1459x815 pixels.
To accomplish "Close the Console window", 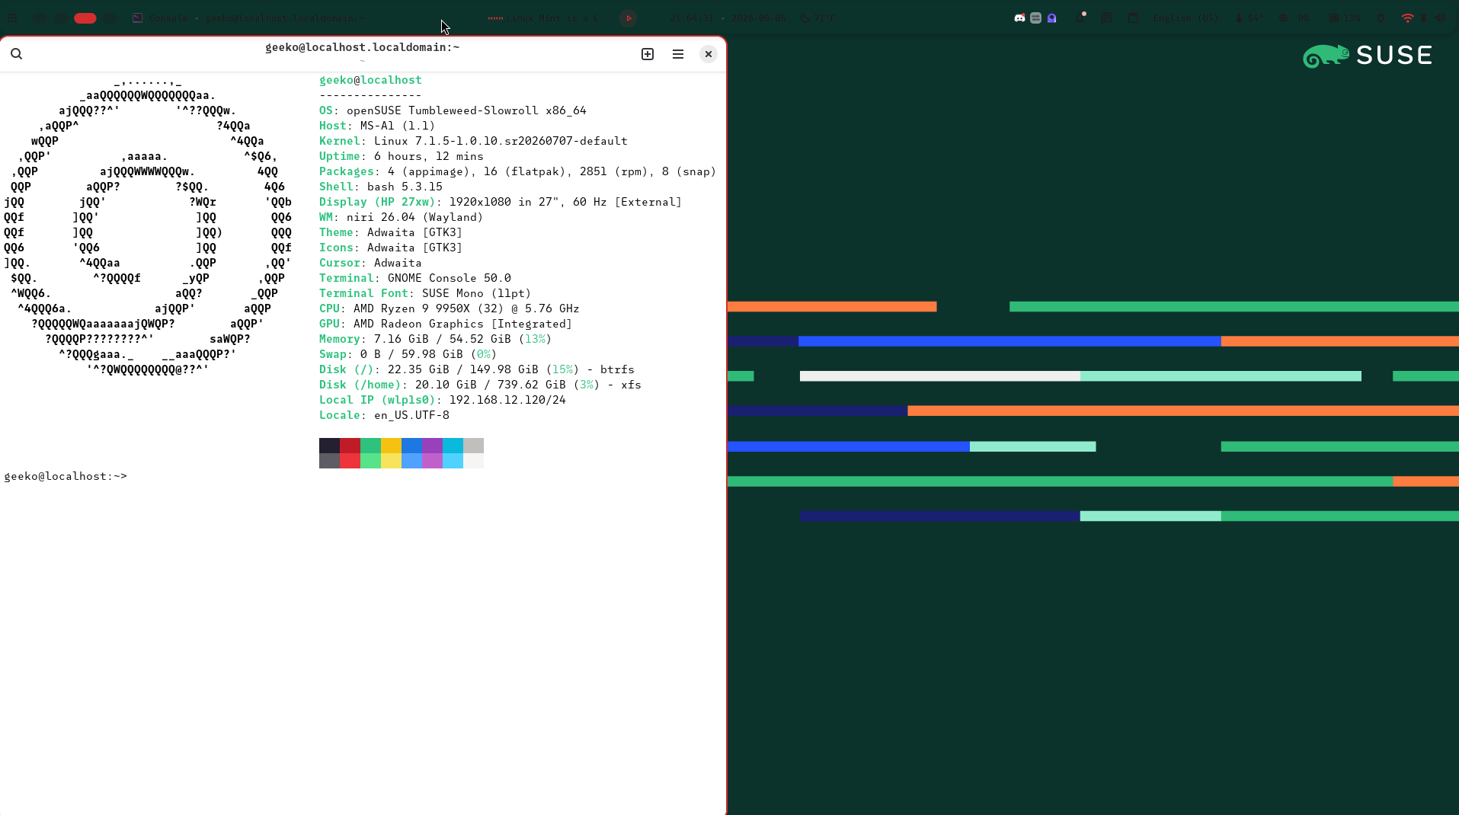I will [x=709, y=54].
